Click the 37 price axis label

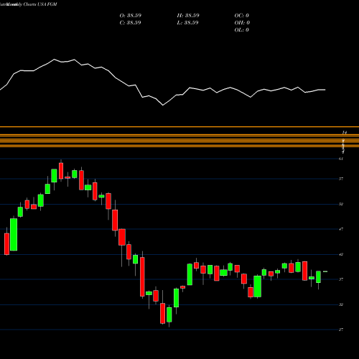[341, 279]
